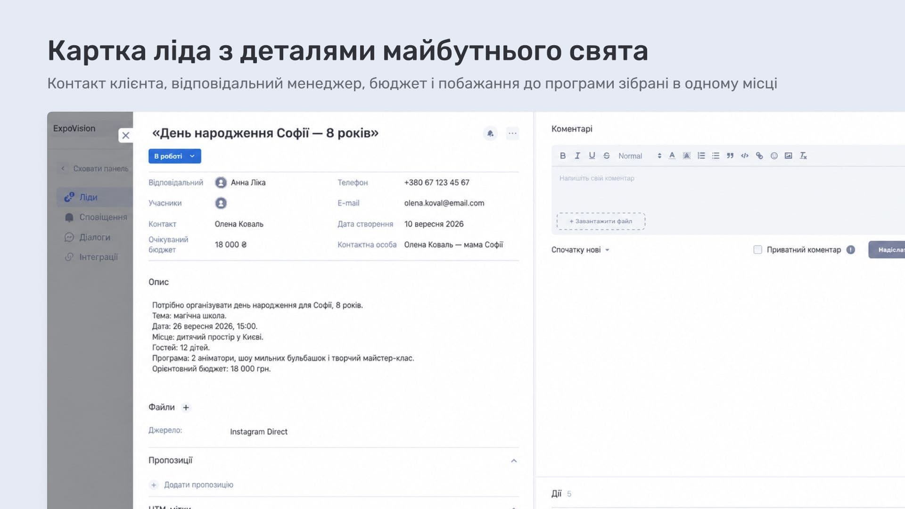Toggle italic formatting in comment editor
The height and width of the screenshot is (509, 905).
click(577, 156)
